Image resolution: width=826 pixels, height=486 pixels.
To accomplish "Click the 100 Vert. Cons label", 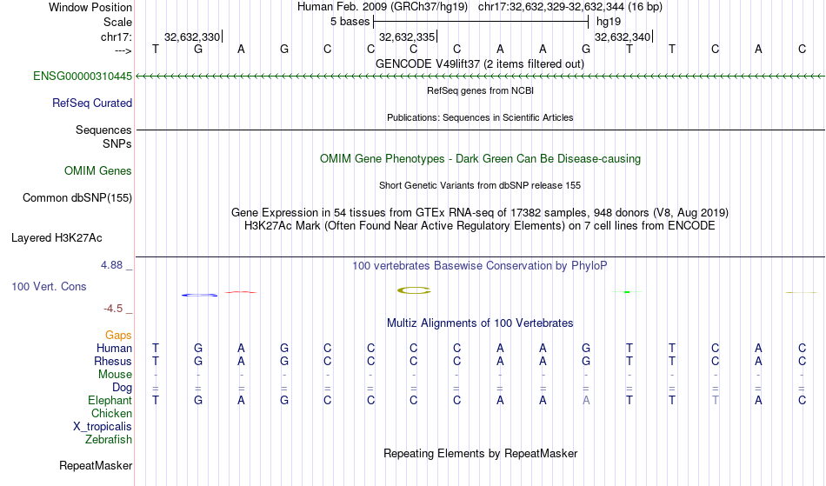I will click(49, 286).
